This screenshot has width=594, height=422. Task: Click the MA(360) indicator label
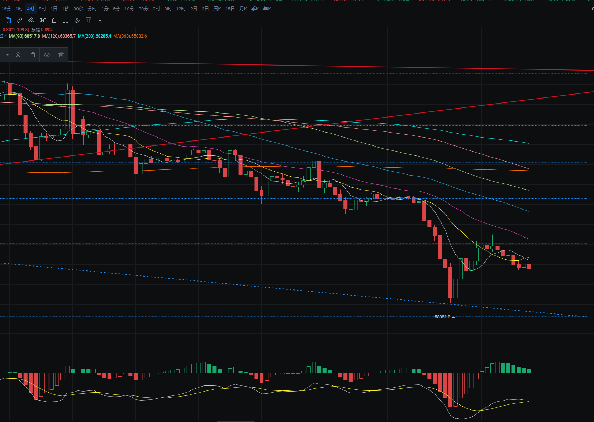pos(130,36)
